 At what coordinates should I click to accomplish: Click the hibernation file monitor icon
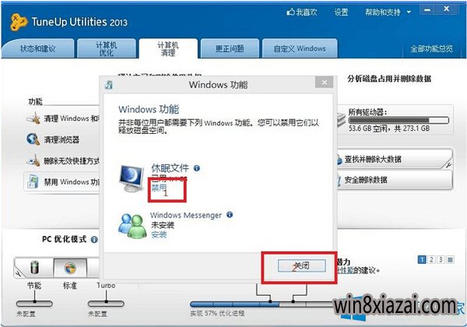tap(131, 179)
